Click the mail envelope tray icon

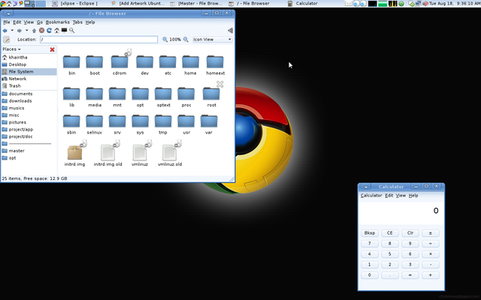tap(349, 4)
